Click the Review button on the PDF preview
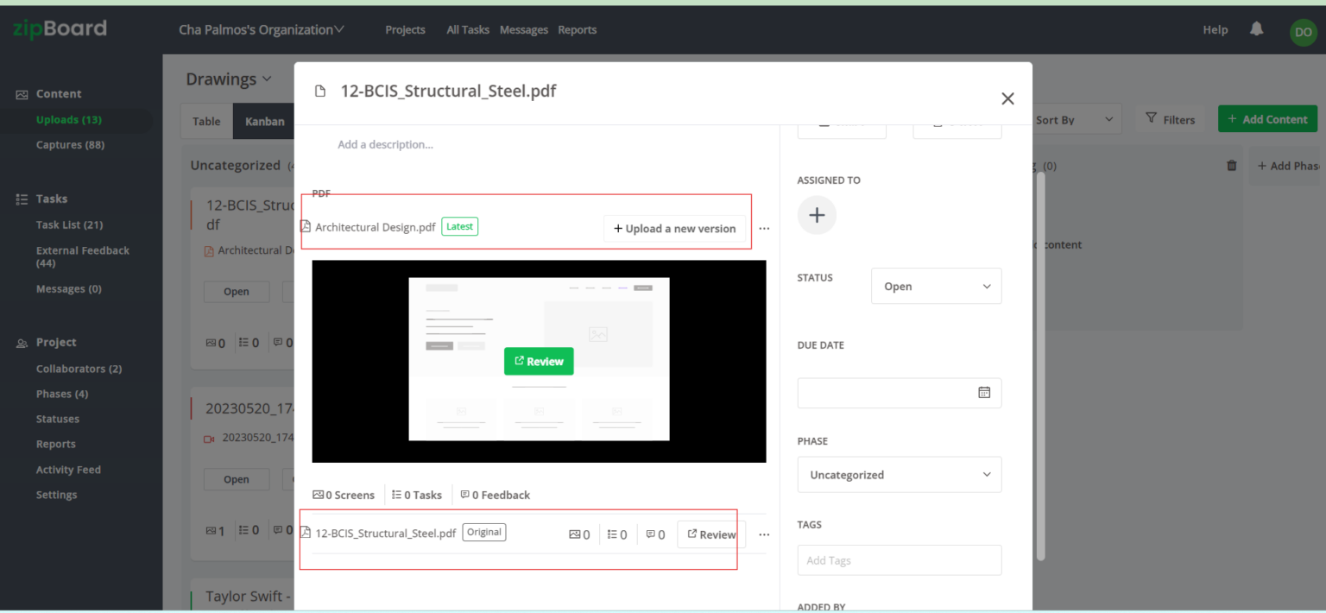Screen dimensions: 1326x613 538,361
